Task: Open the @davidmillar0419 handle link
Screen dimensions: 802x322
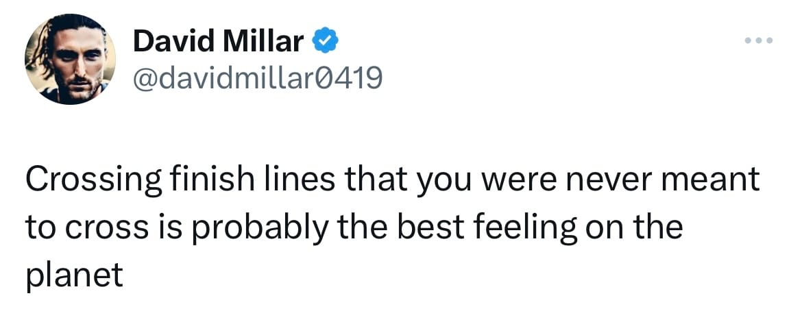Action: click(x=257, y=79)
